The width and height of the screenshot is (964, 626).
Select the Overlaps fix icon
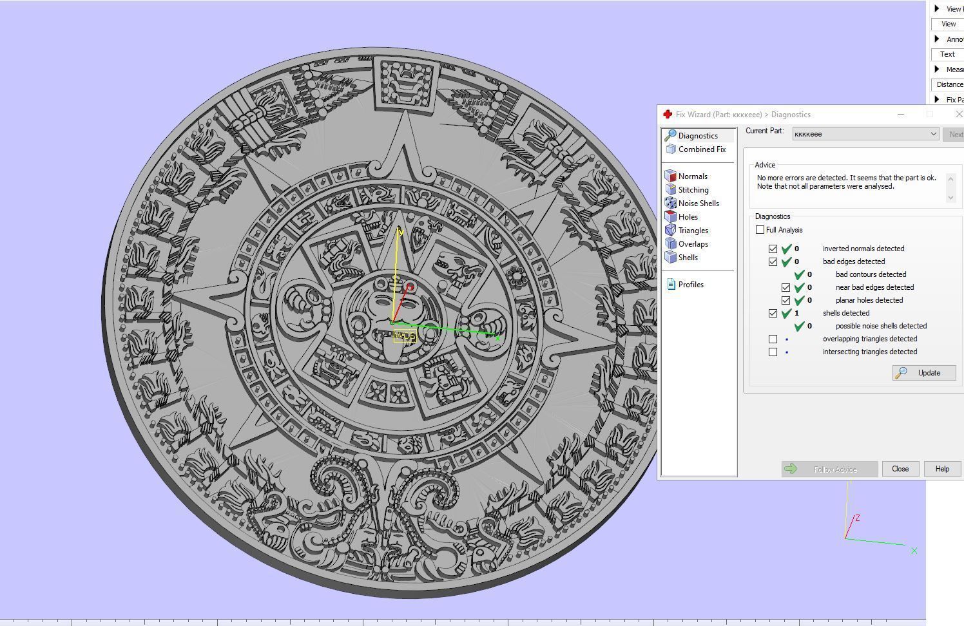coord(670,243)
